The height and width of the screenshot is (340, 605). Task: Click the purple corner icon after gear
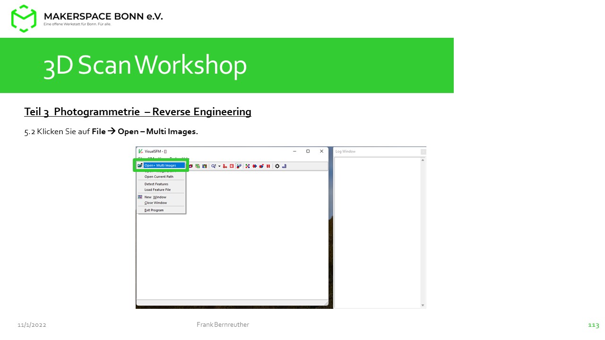284,166
